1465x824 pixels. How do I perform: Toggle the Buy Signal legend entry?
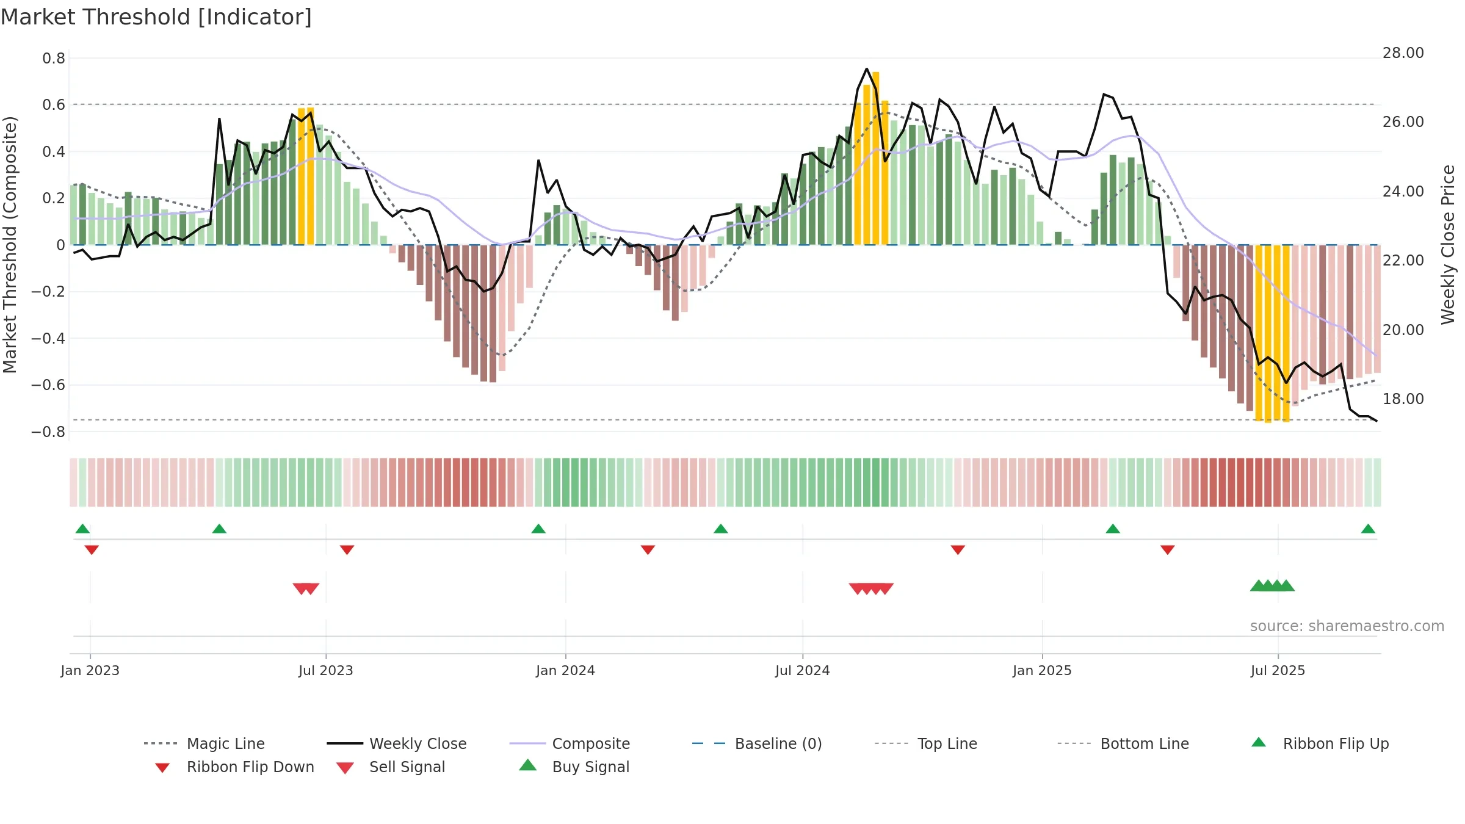tap(574, 767)
